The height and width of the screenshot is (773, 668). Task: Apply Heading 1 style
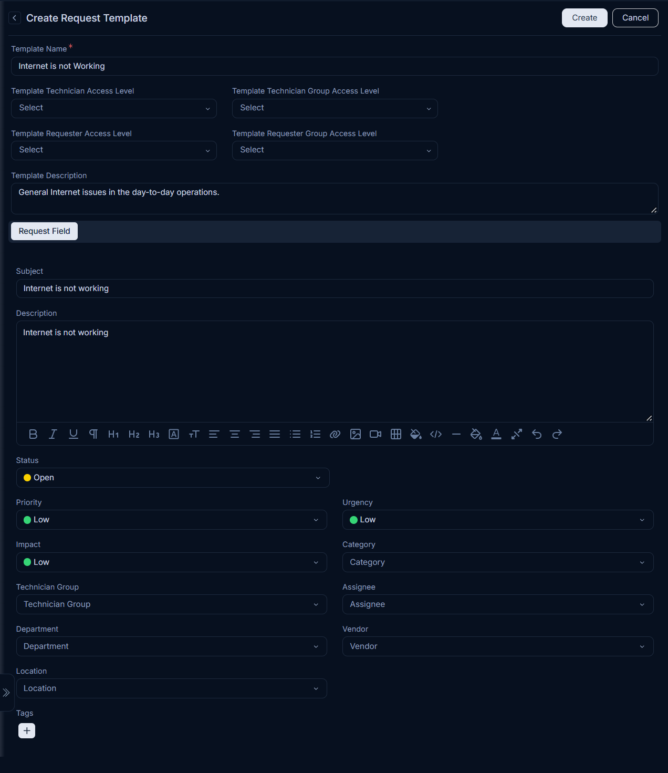pyautogui.click(x=113, y=434)
